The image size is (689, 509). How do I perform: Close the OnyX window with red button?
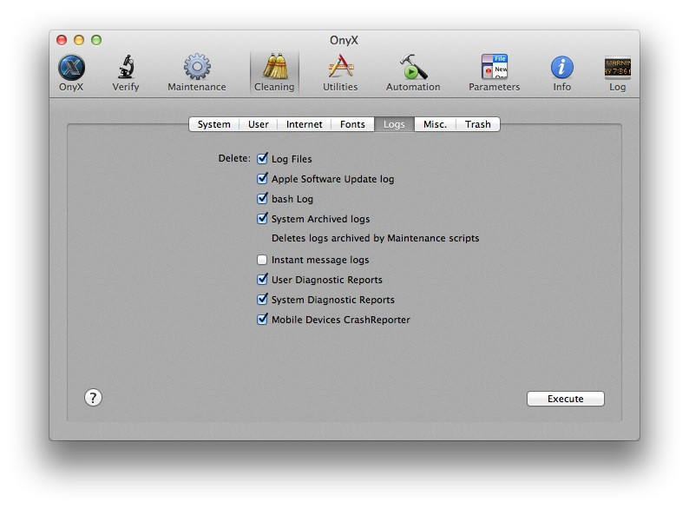click(62, 40)
